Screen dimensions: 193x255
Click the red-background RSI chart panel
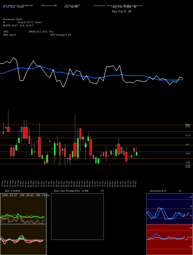coord(169,240)
